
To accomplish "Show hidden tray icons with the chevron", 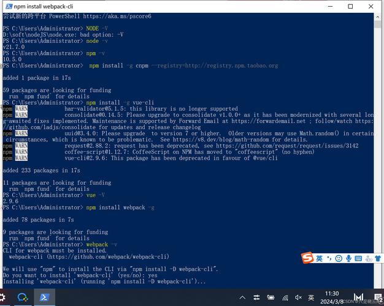I will click(242, 297).
